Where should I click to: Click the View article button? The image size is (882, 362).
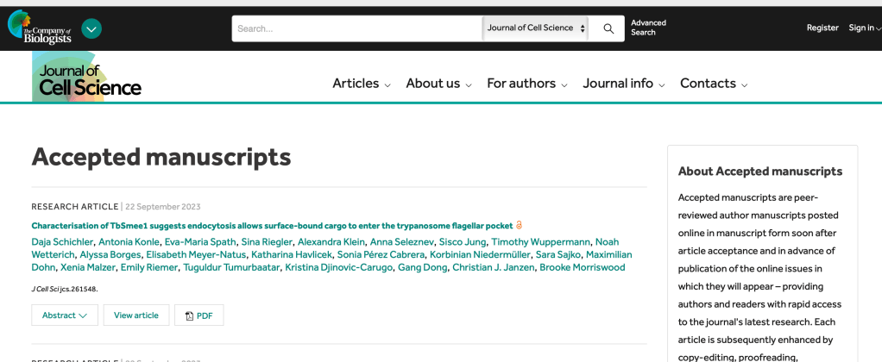click(136, 315)
